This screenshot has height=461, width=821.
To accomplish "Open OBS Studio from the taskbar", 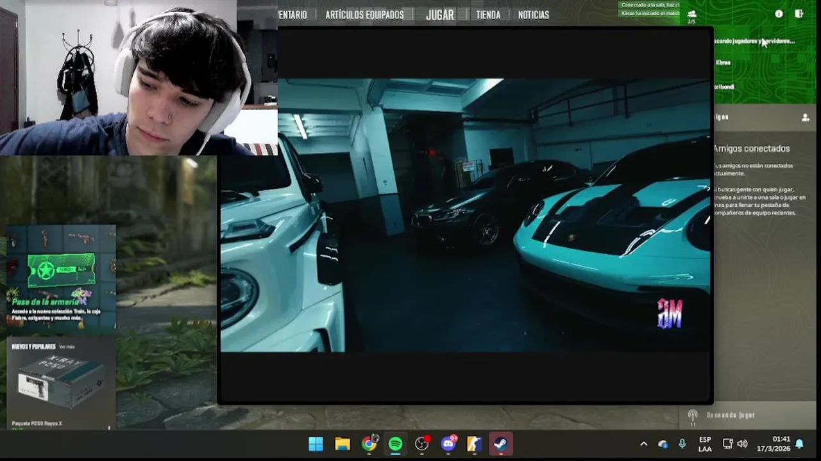I will coord(421,444).
